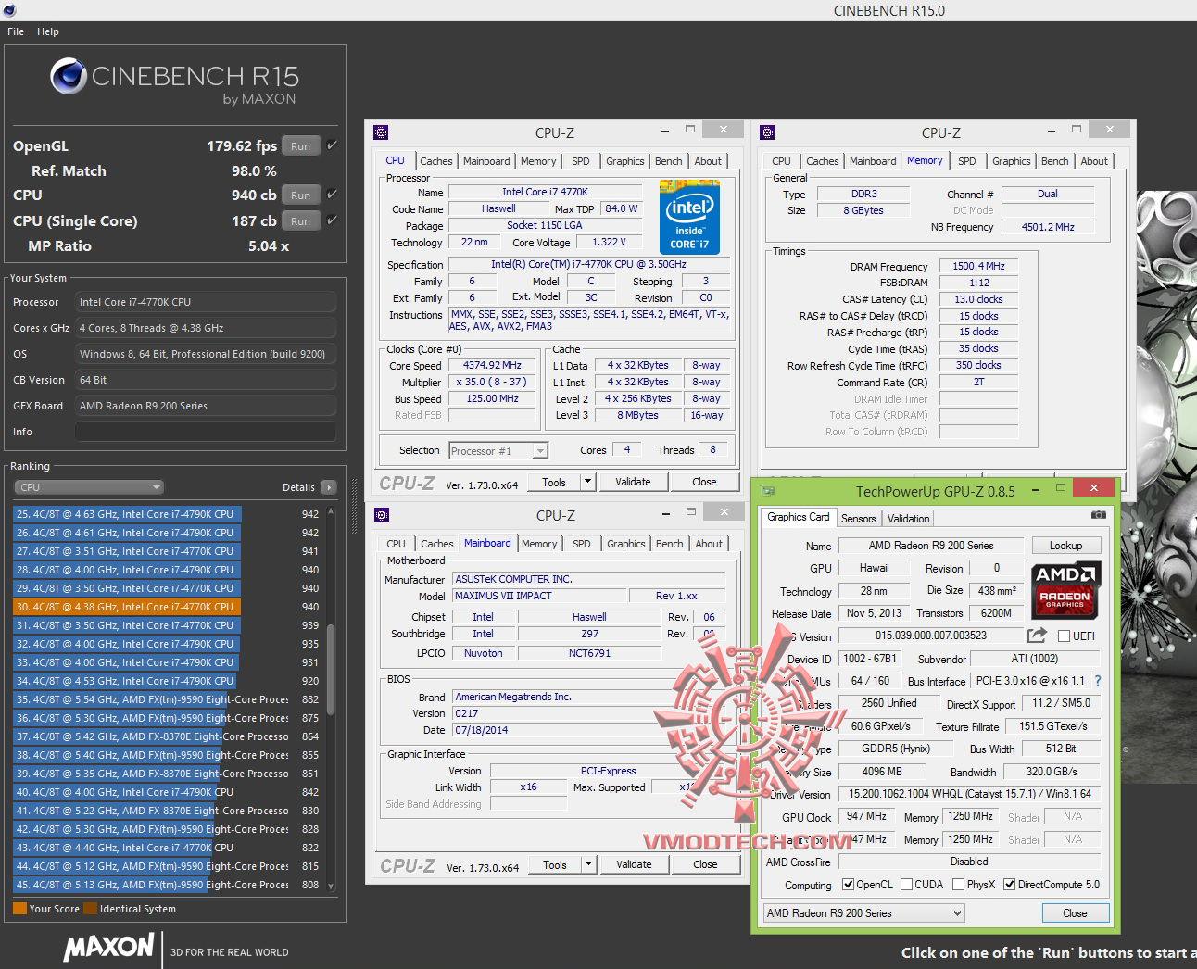Click the title bar icon of the CPU-Z Processor window

coord(381,132)
